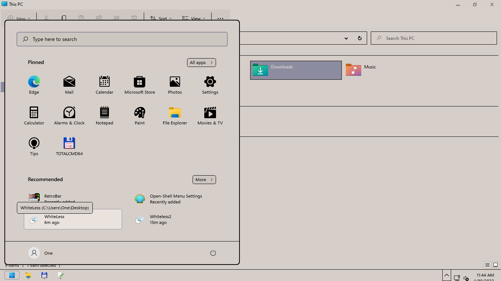501x281 pixels.
Task: Click the power button icon
Action: [213, 253]
